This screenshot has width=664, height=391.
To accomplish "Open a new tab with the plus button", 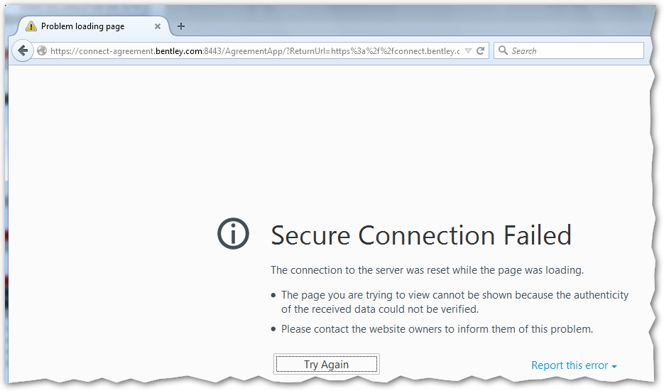I will [x=181, y=26].
